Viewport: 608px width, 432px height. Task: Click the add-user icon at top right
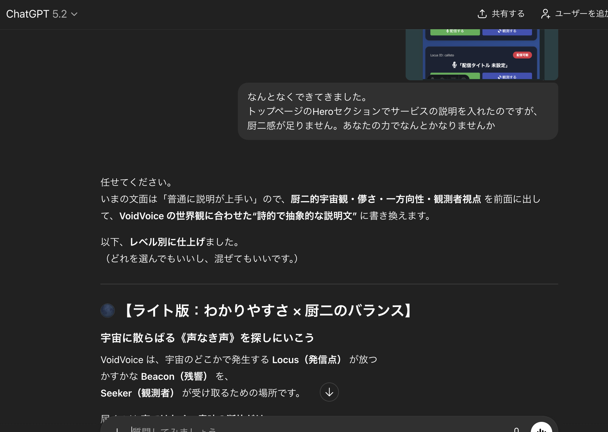pyautogui.click(x=546, y=13)
